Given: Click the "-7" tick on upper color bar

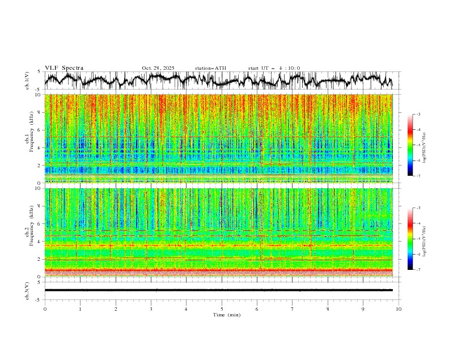Looking at the screenshot, I should point(418,176).
